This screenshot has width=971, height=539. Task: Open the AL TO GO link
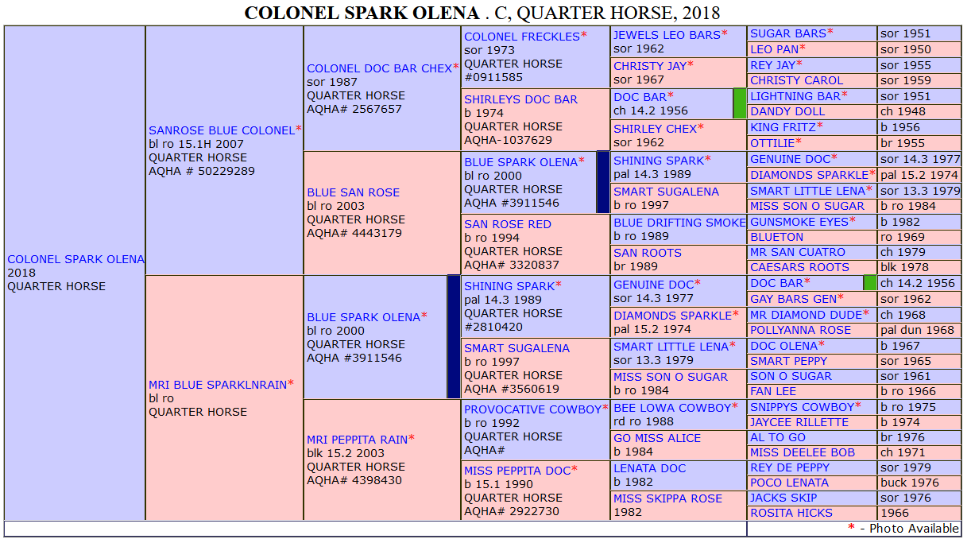778,437
